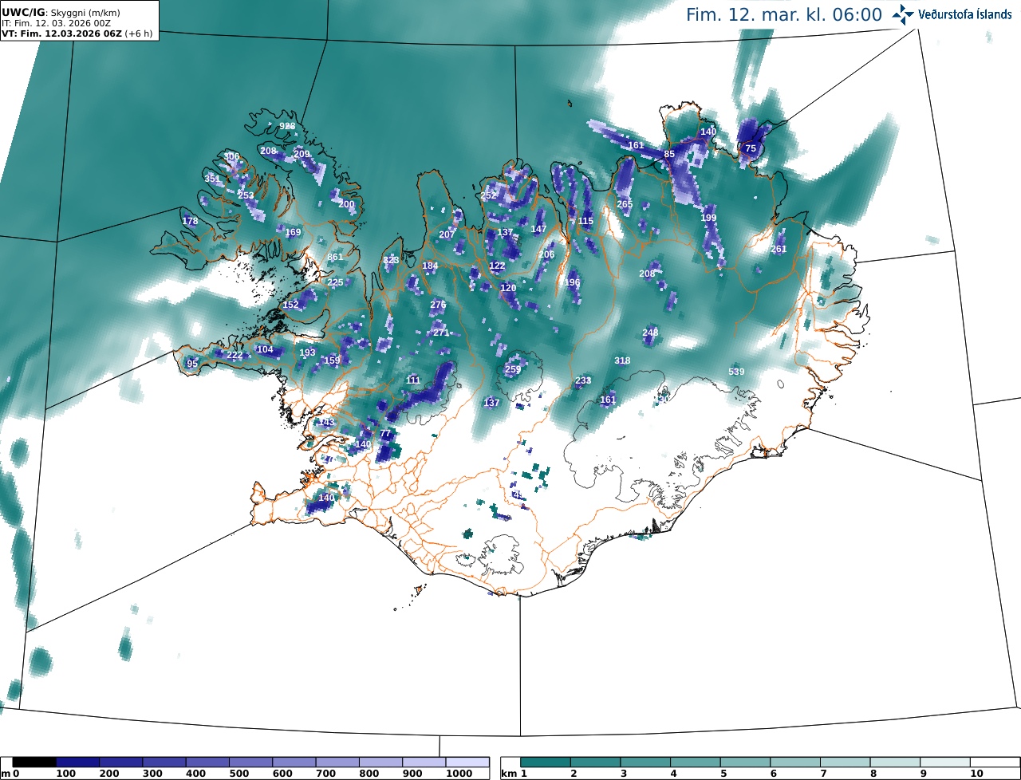Click the visibility value 225 on map
This screenshot has width=1021, height=780.
(335, 282)
